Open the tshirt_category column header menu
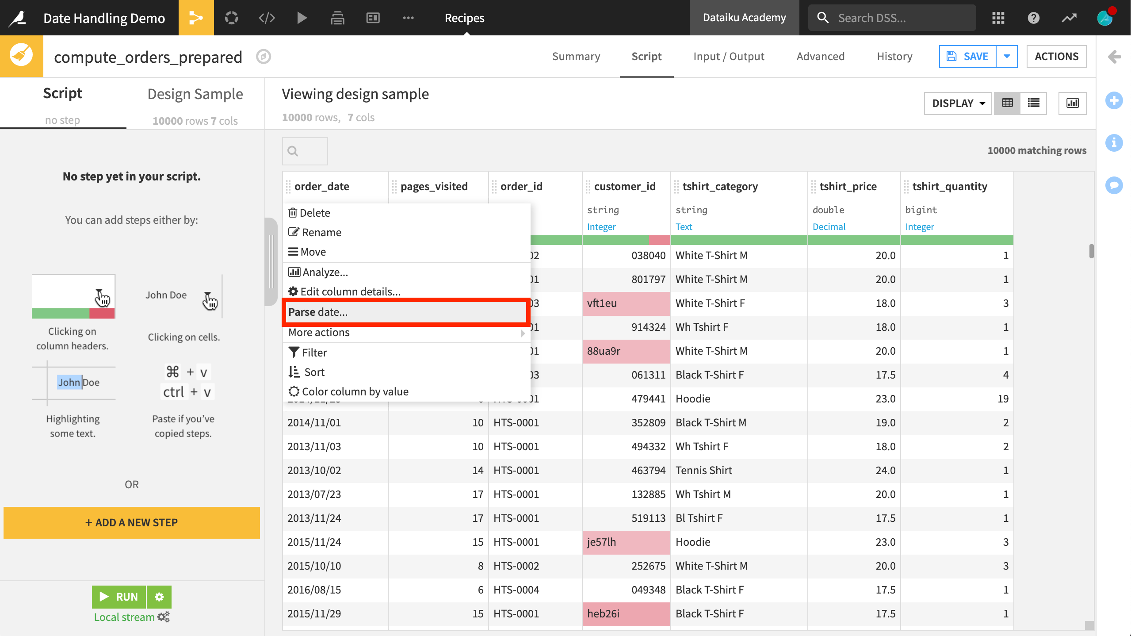The image size is (1131, 636). click(x=720, y=187)
